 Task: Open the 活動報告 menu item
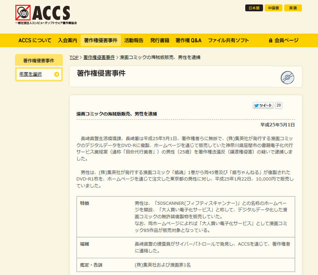pyautogui.click(x=134, y=40)
